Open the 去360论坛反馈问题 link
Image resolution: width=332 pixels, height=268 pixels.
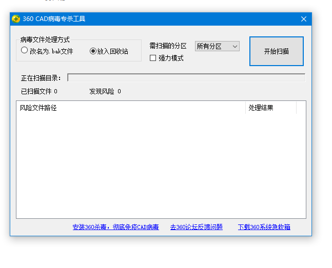click(x=197, y=227)
